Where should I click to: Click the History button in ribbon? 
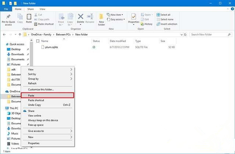[x=147, y=24]
